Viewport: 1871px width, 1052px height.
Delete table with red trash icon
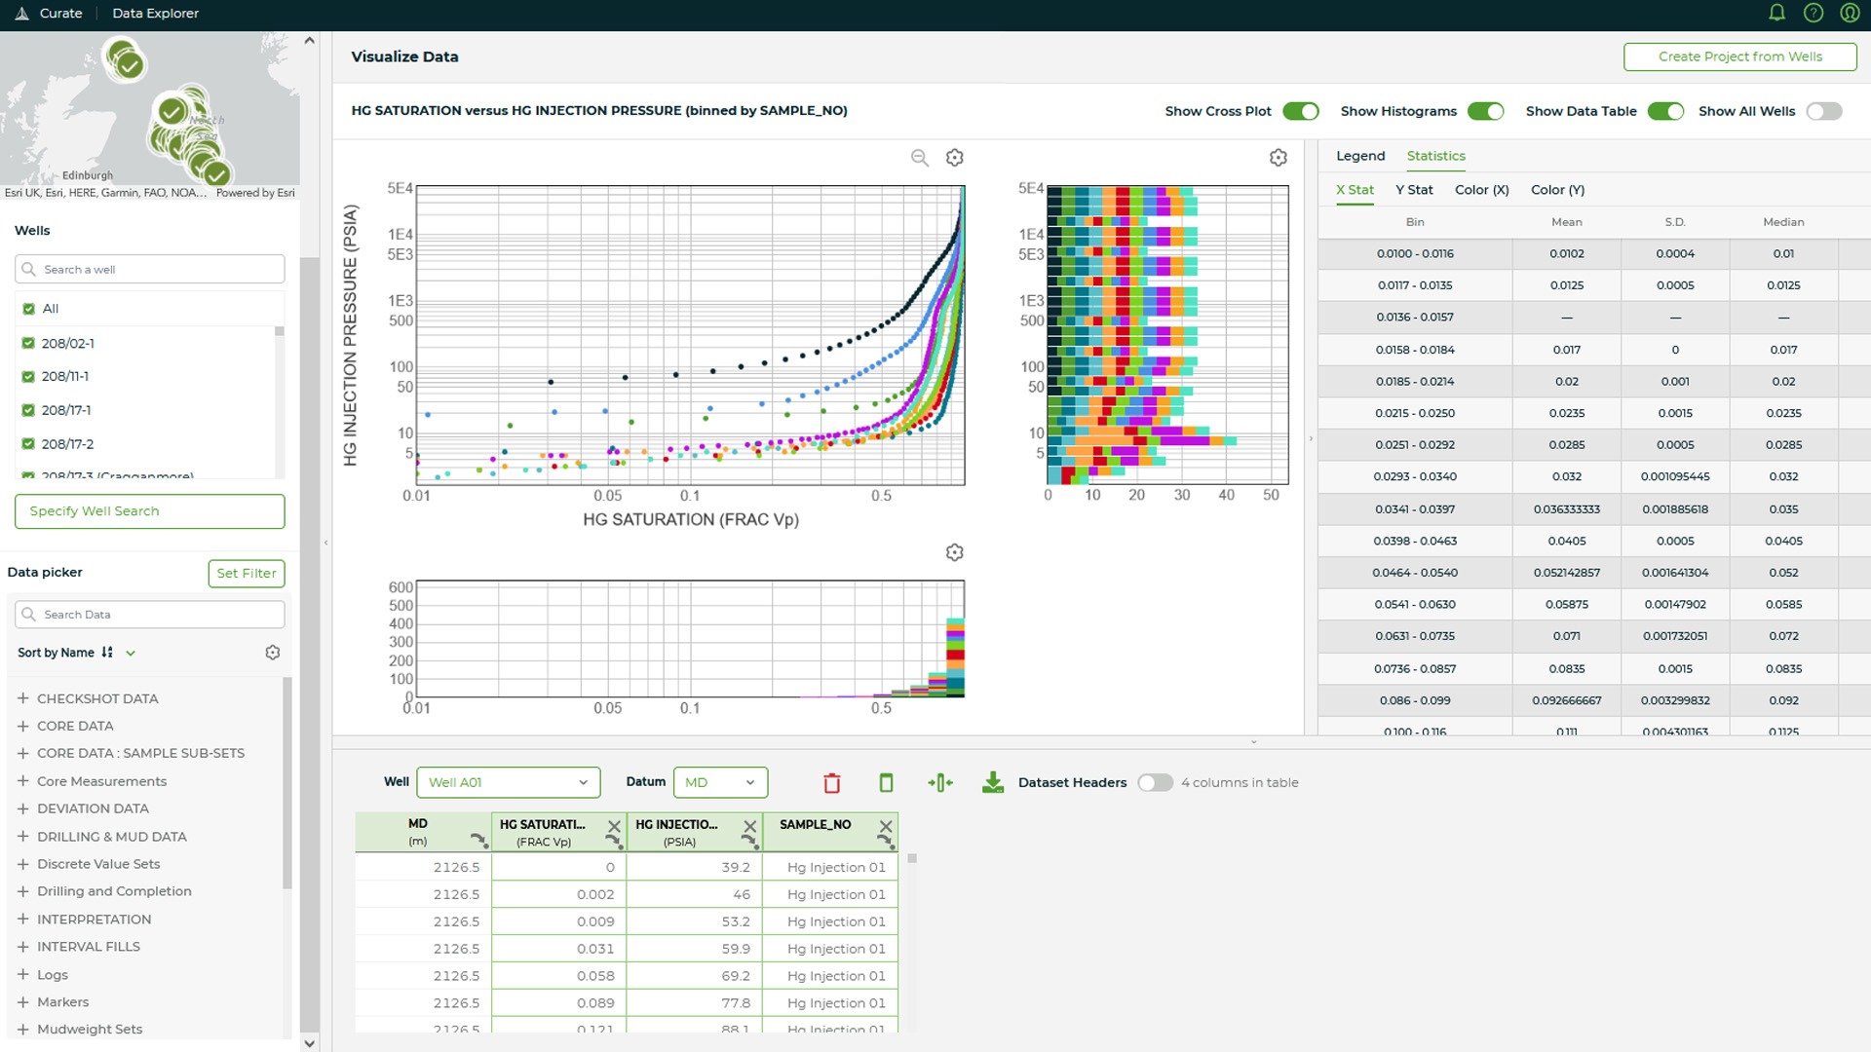pos(832,783)
